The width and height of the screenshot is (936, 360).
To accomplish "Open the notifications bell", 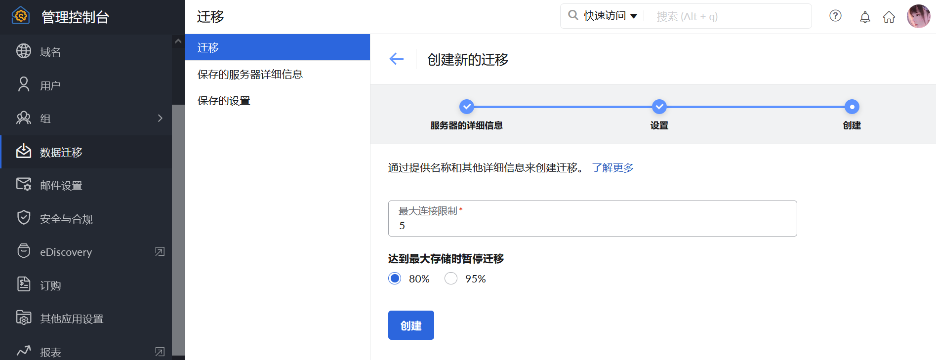I will point(865,17).
